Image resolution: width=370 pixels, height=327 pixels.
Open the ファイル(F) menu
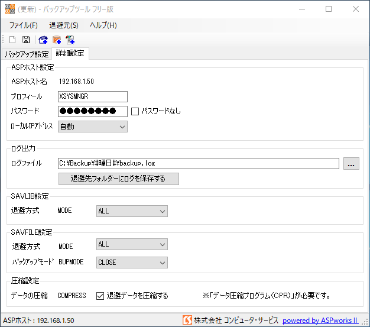[24, 25]
